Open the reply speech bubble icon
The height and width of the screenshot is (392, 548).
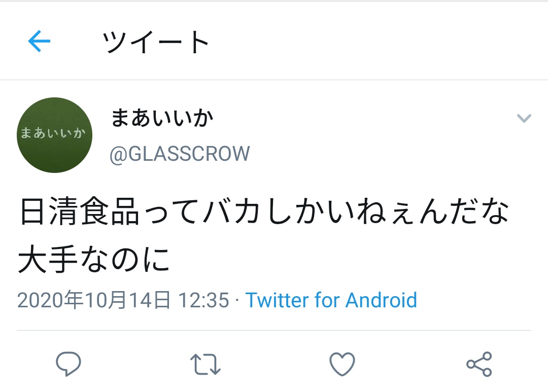68,364
